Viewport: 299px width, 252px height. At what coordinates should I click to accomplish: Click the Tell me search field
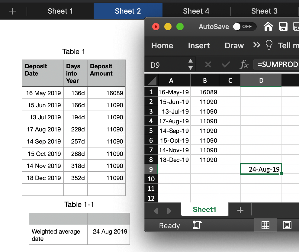pyautogui.click(x=288, y=46)
